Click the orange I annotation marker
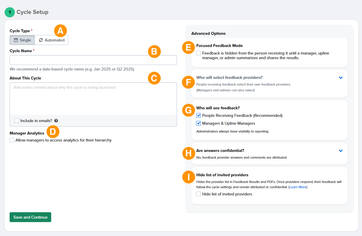 click(x=188, y=177)
